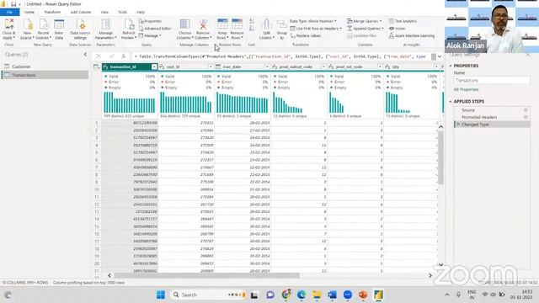Image resolution: width=539 pixels, height=303 pixels.
Task: Switch to the Help tab
Action: point(141,12)
